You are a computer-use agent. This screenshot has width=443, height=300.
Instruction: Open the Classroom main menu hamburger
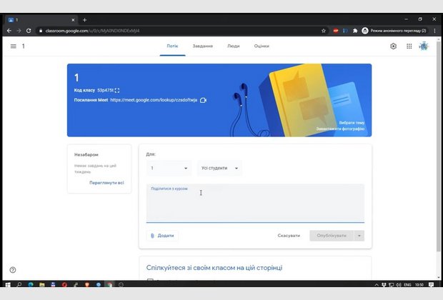tap(13, 46)
